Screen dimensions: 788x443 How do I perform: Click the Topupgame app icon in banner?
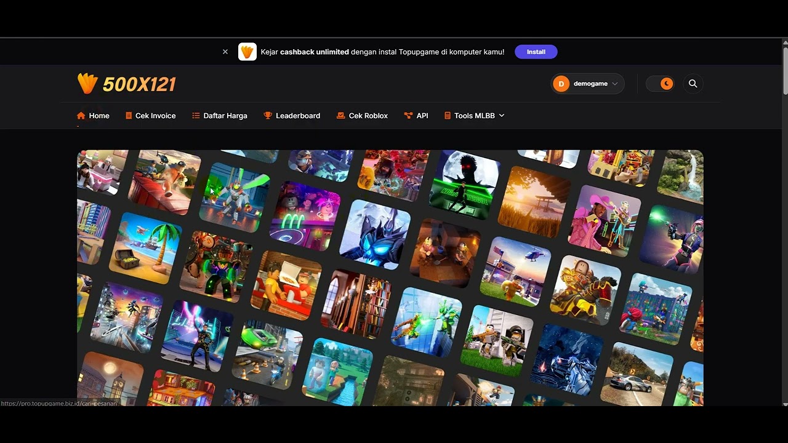tap(247, 52)
